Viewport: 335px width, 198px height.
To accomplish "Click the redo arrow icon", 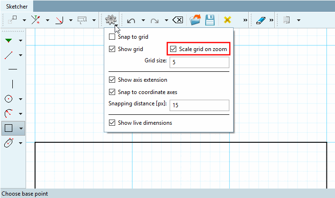I will tap(154, 20).
